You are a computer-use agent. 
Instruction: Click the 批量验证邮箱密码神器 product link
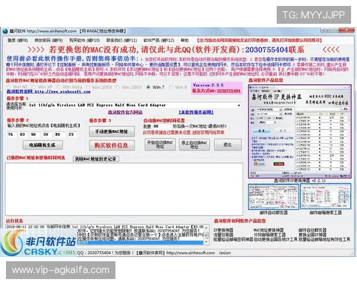(x=233, y=239)
